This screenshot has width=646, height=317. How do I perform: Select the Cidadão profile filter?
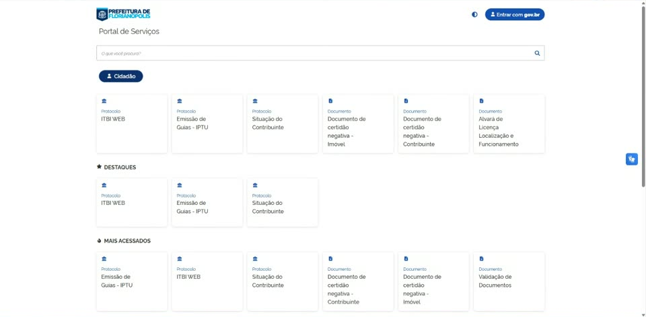click(120, 76)
